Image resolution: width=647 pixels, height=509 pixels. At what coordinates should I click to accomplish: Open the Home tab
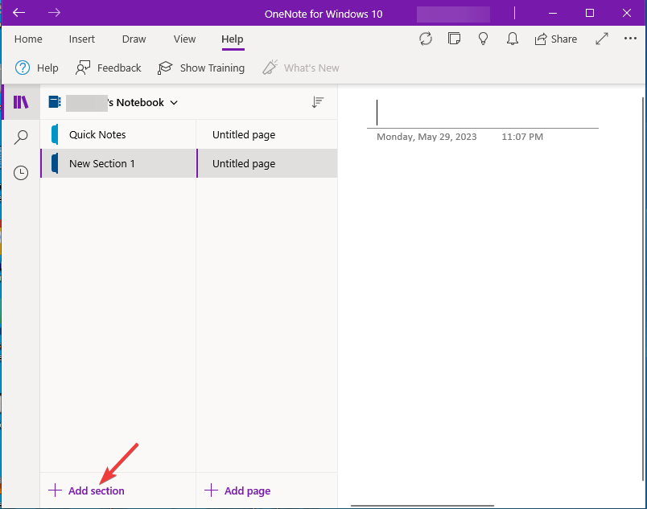[x=28, y=39]
